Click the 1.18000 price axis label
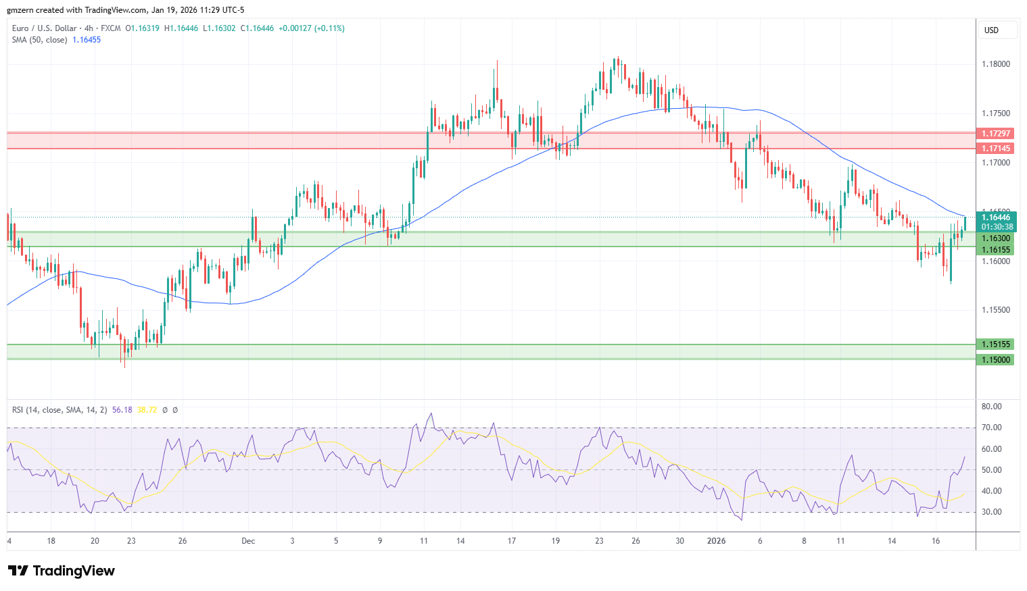The image size is (1027, 591). (x=996, y=64)
